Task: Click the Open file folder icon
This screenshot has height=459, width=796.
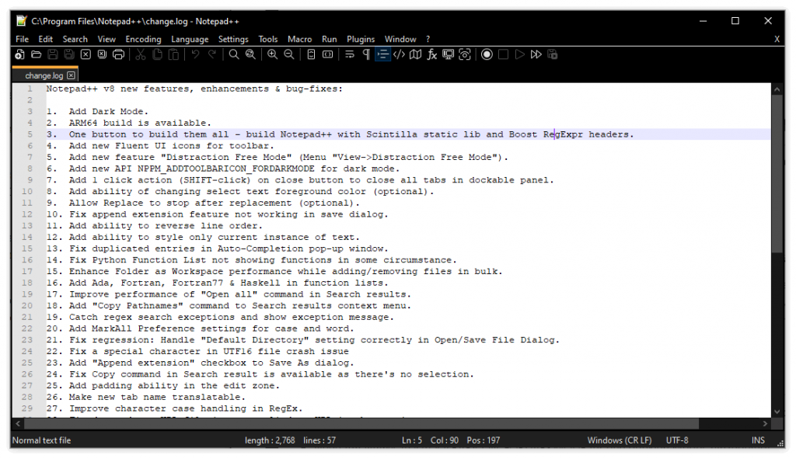Action: (36, 54)
